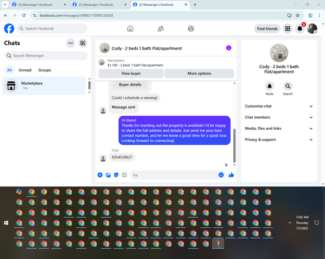Click the conversation scrollbar thumb
This screenshot has width=325, height=259.
pyautogui.click(x=234, y=145)
